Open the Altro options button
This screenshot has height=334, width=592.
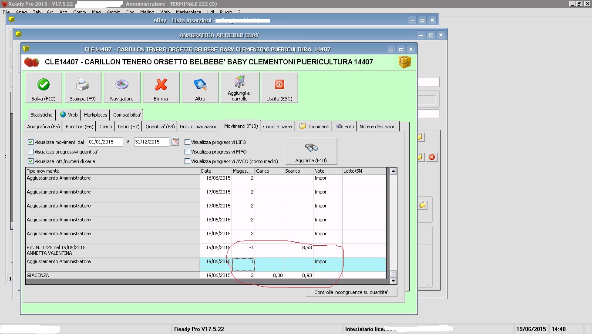(200, 87)
